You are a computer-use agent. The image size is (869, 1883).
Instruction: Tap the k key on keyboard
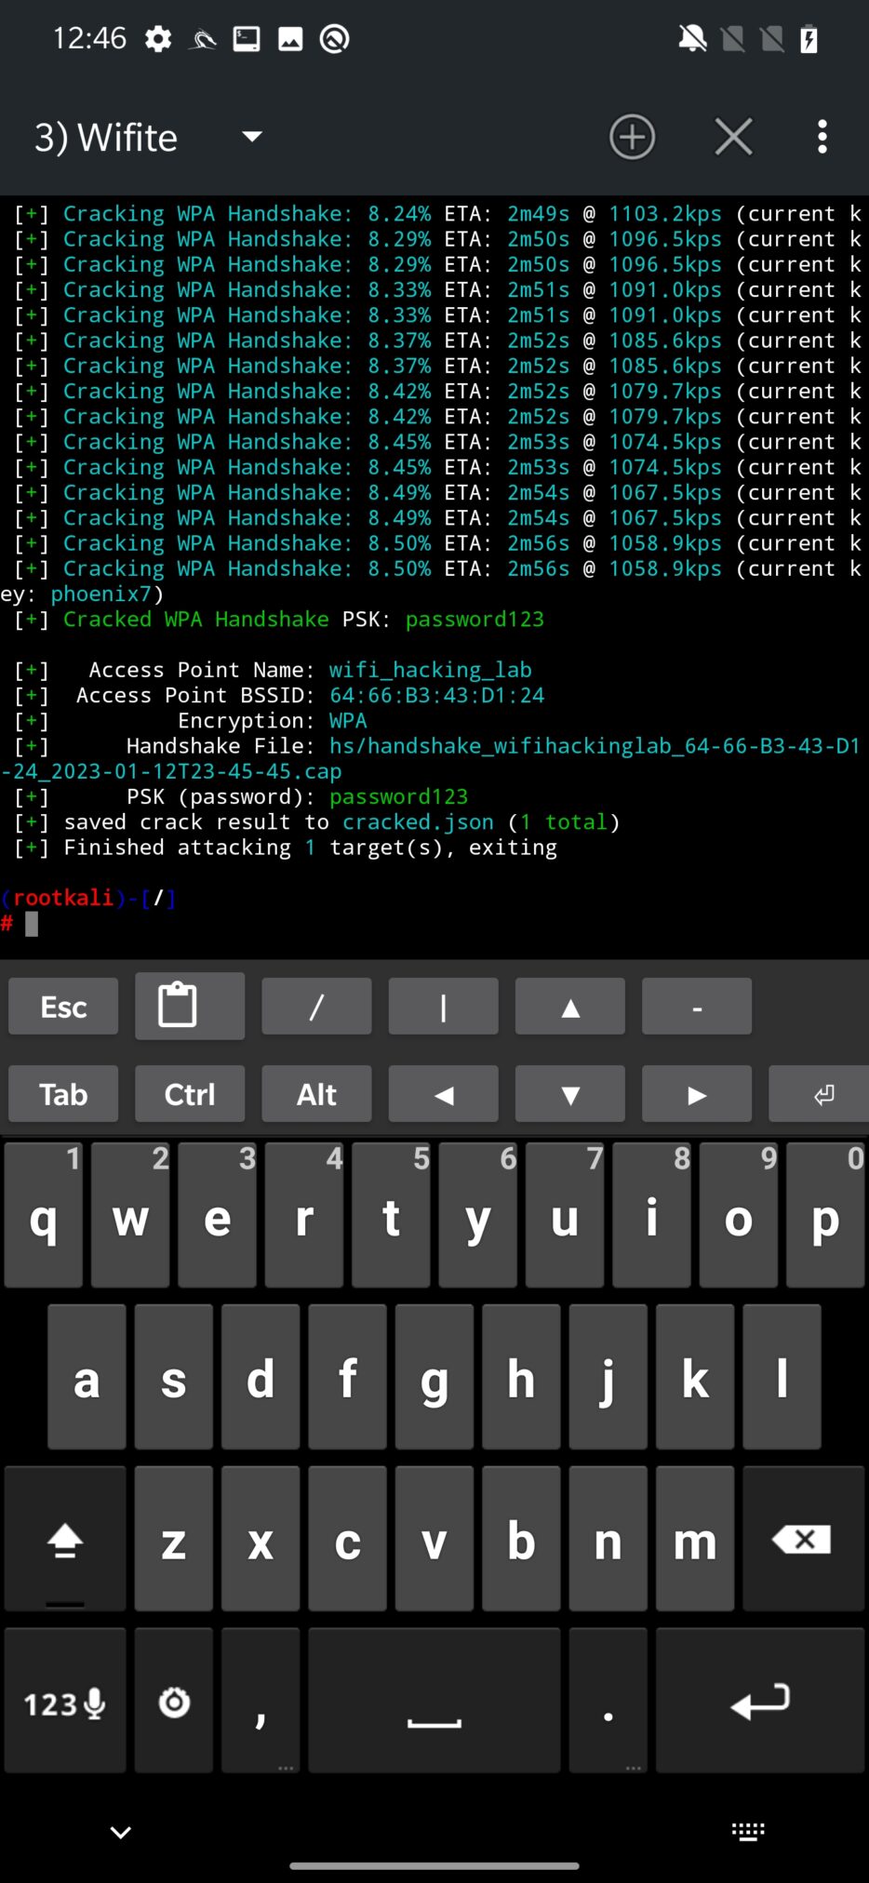click(x=695, y=1377)
